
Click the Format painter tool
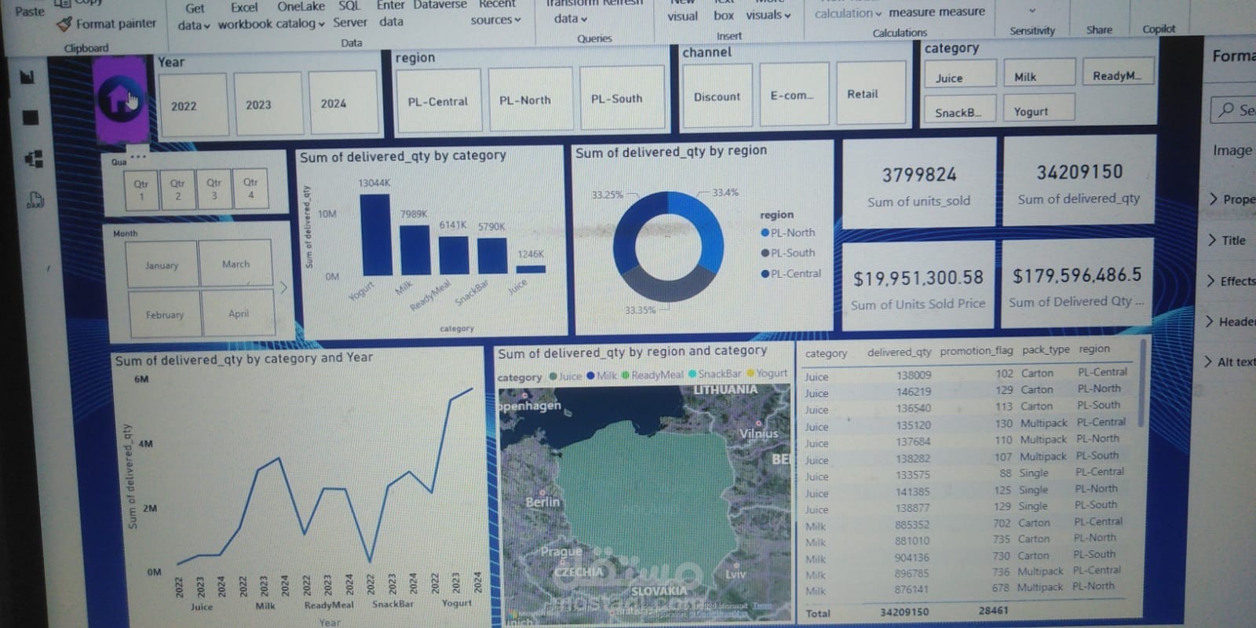(x=107, y=24)
